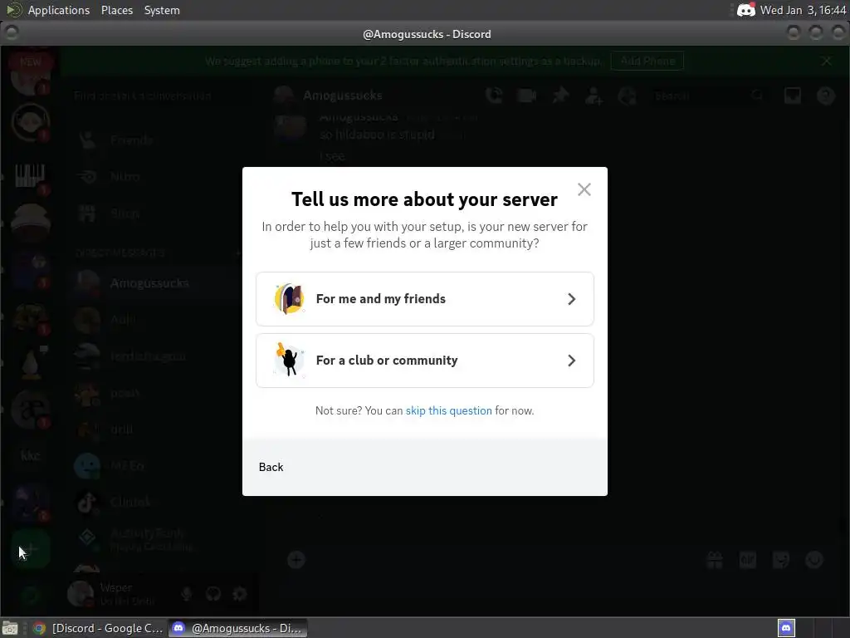Viewport: 850px width, 638px height.
Task: Open the Inbox icon in the header
Action: [x=793, y=96]
